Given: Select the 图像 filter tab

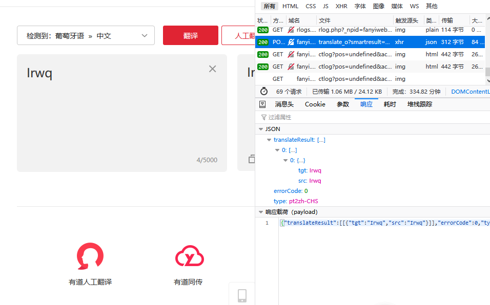Looking at the screenshot, I should [378, 6].
